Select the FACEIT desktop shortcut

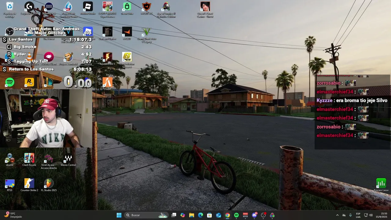coord(127,34)
